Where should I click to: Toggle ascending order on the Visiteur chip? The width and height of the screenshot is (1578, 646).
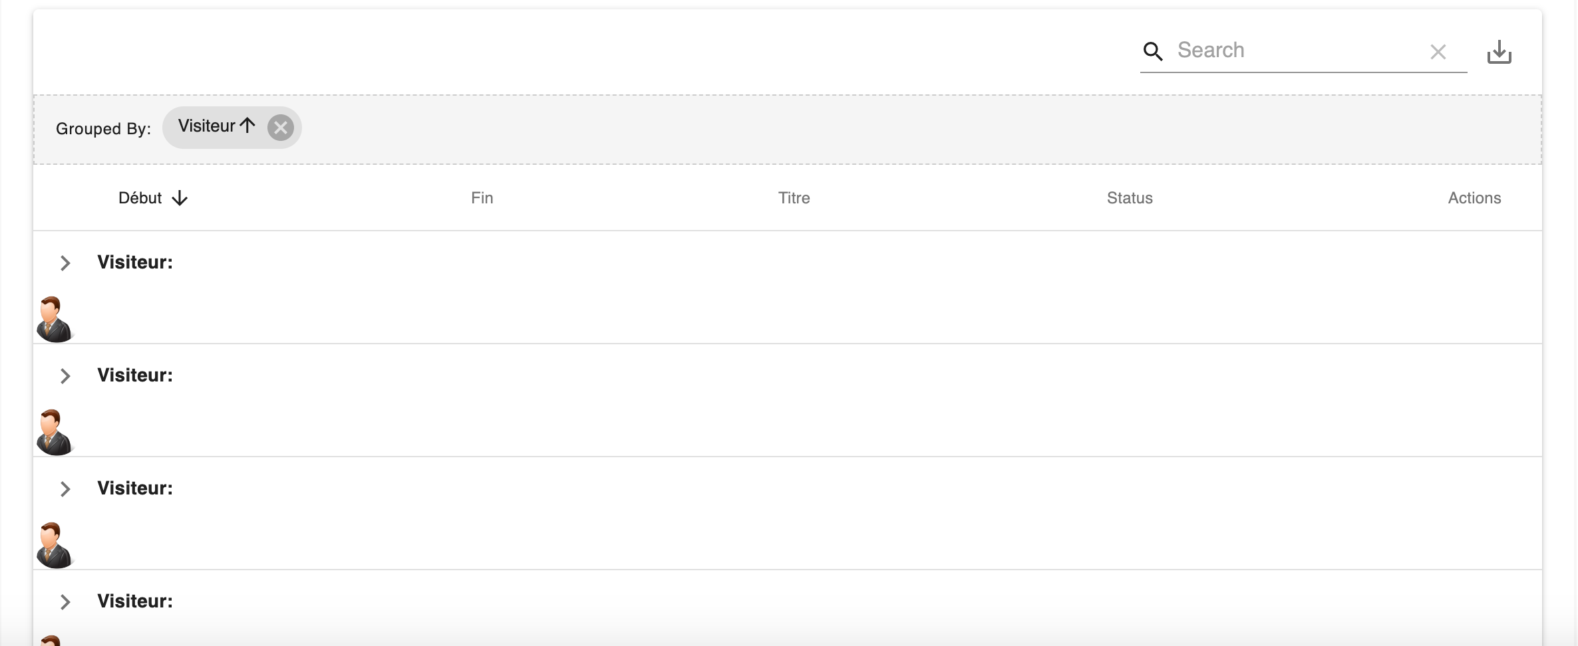(247, 126)
